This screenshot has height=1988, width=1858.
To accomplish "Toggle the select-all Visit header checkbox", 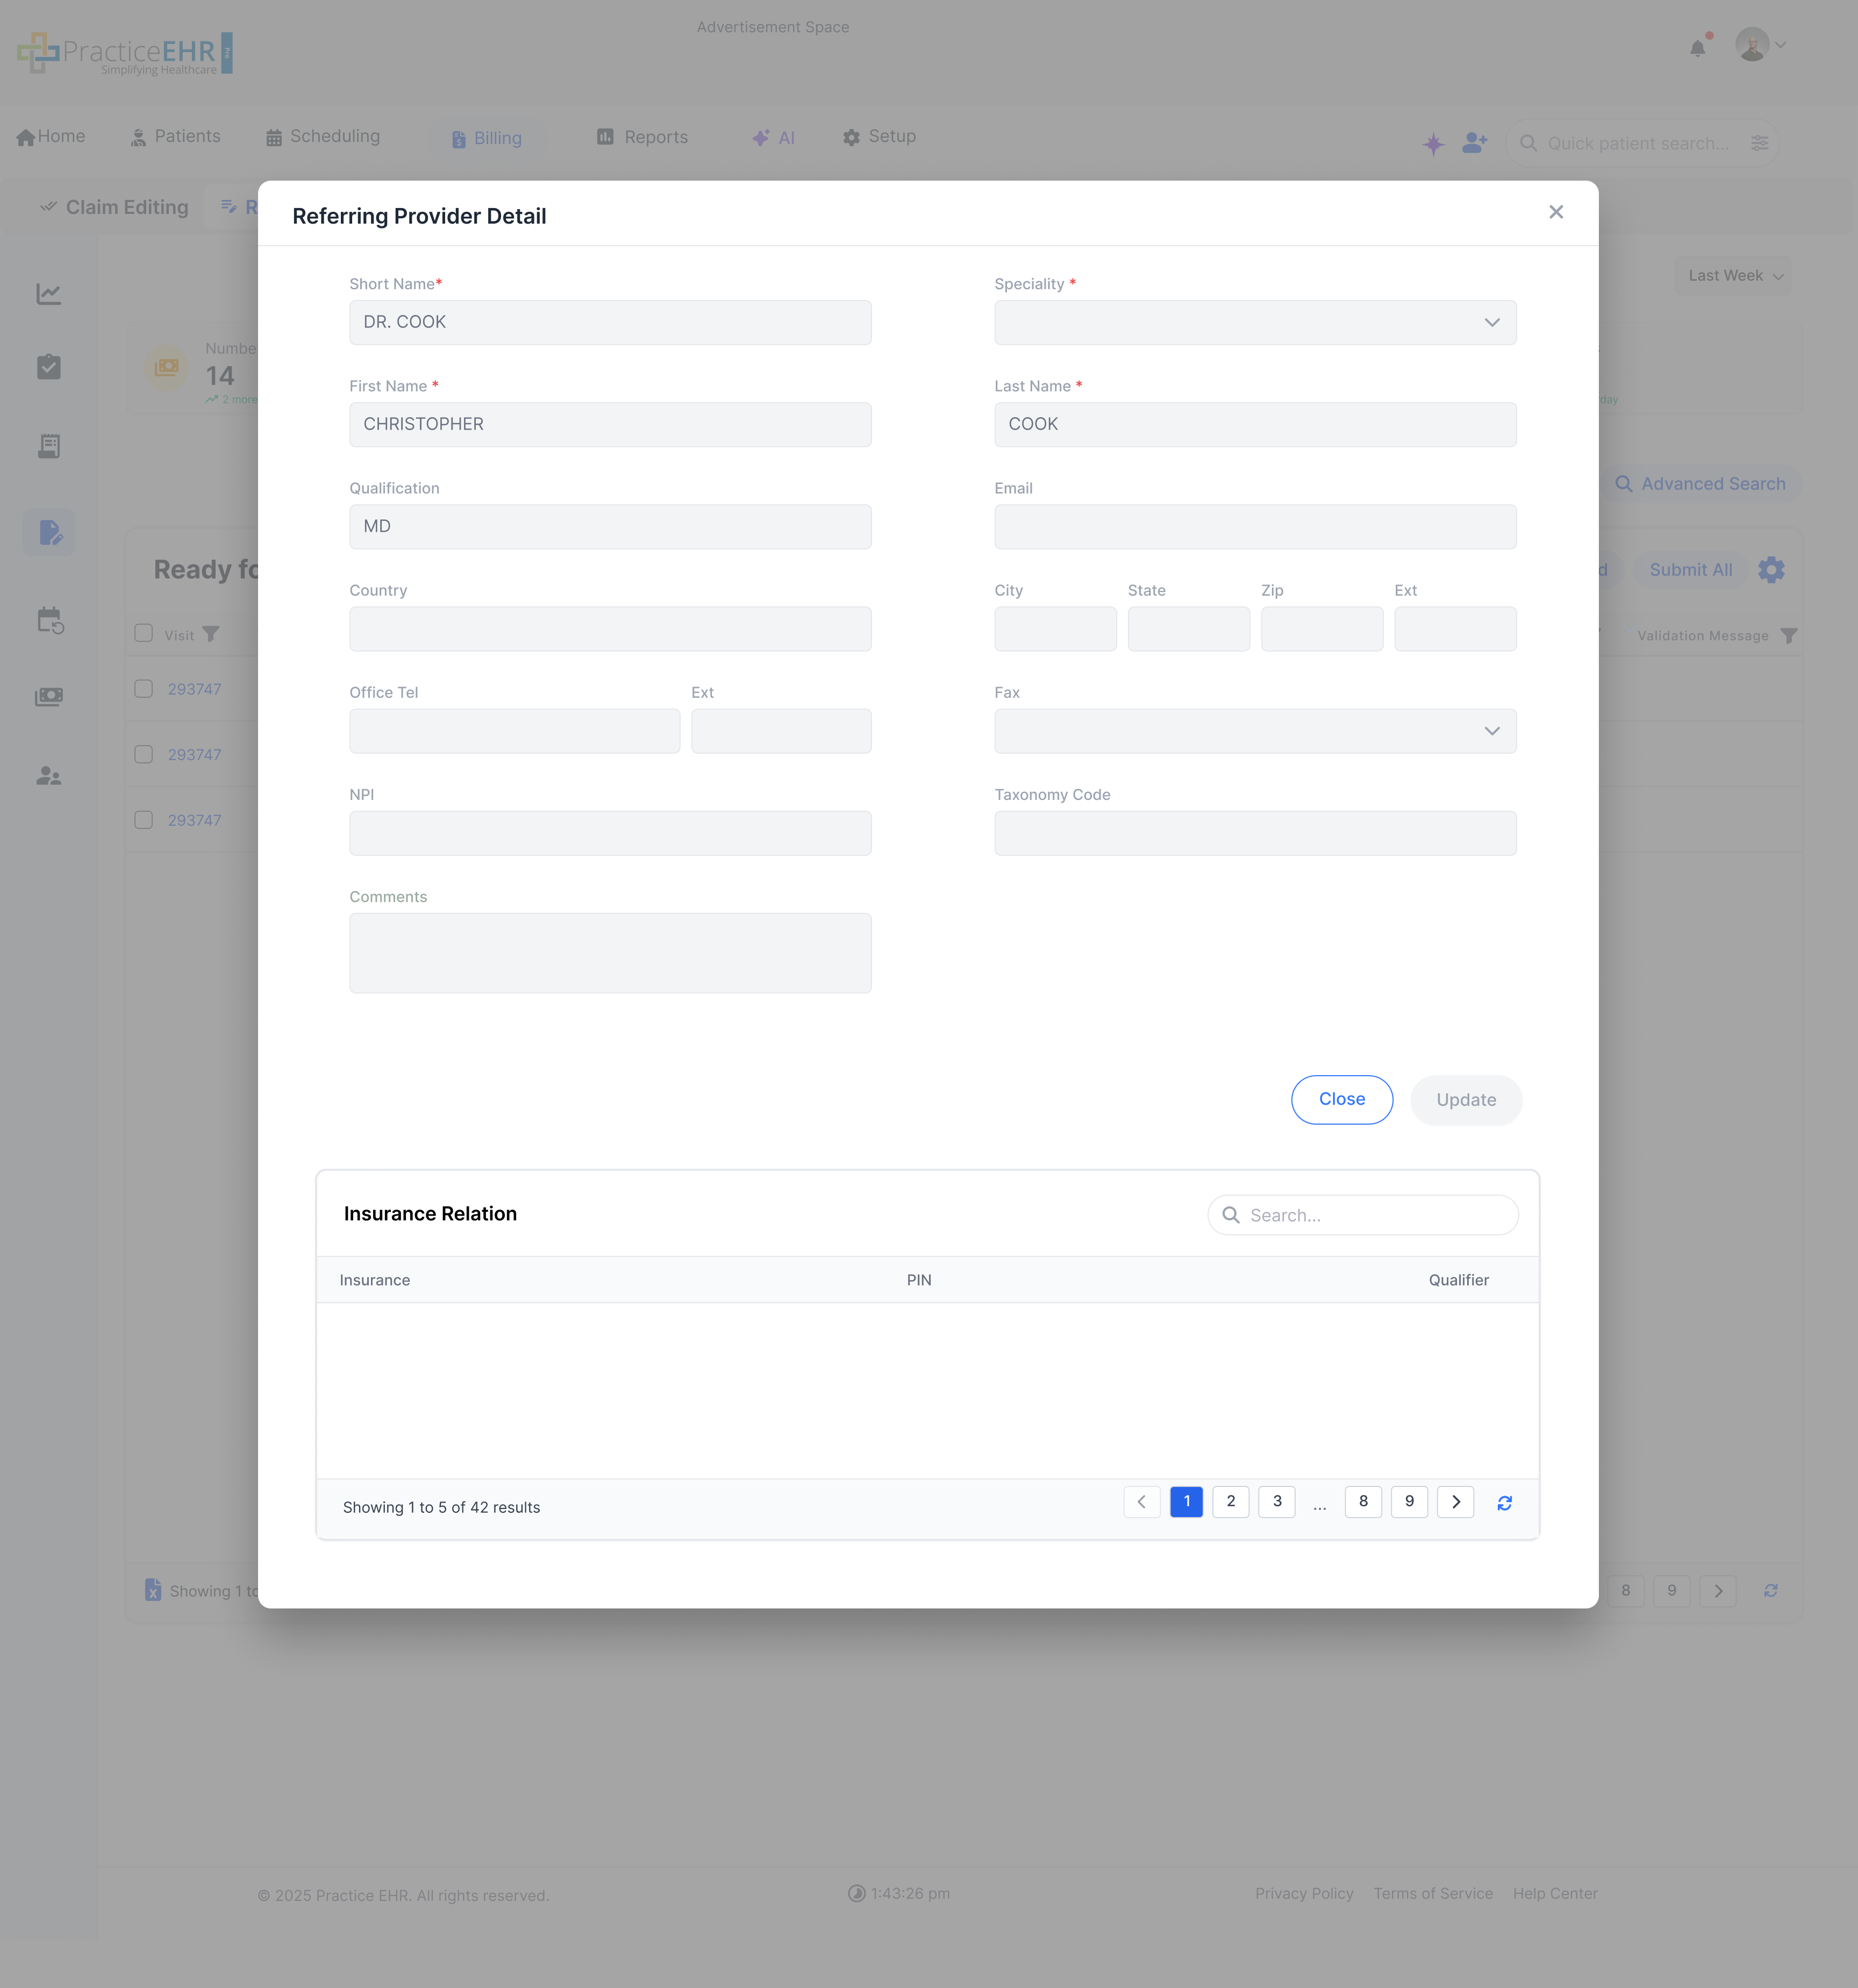I will tap(144, 633).
